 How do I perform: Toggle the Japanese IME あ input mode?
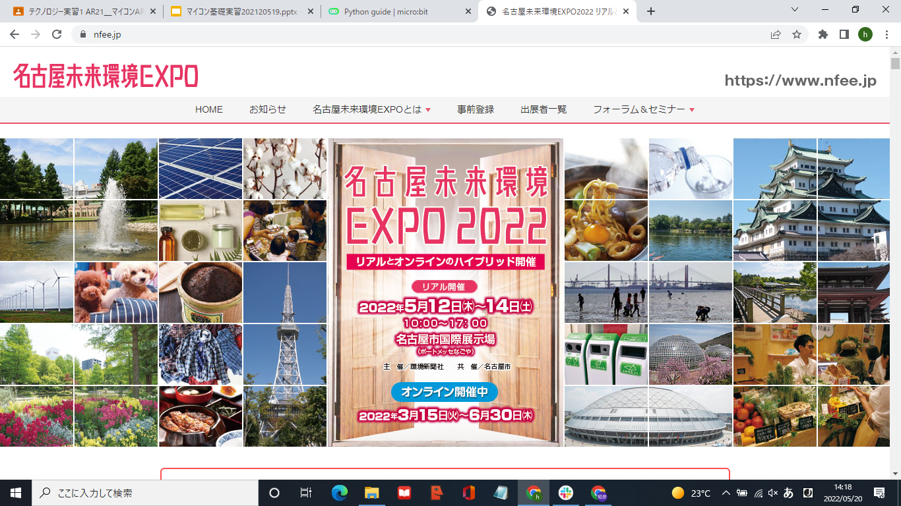point(789,493)
